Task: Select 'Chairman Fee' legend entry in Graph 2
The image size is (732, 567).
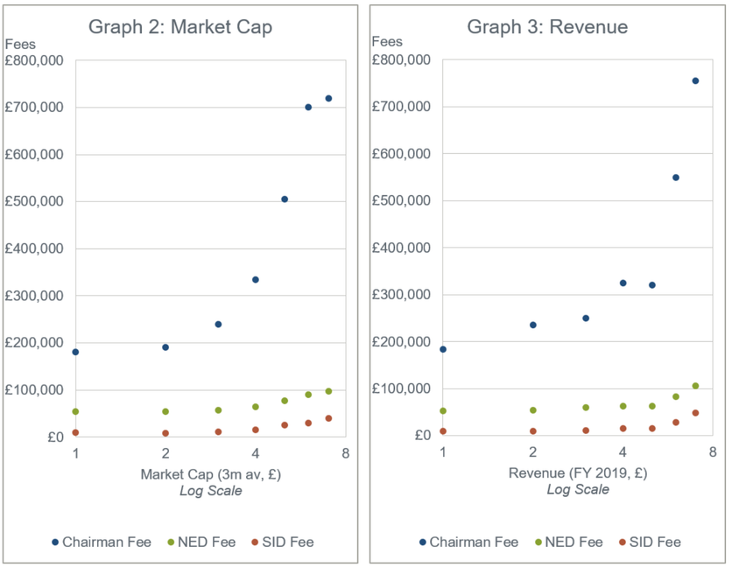Action: [x=102, y=542]
